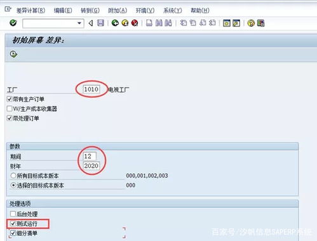Select the 选择的目标成本版本 radio button
317x241 pixels.
[13, 185]
